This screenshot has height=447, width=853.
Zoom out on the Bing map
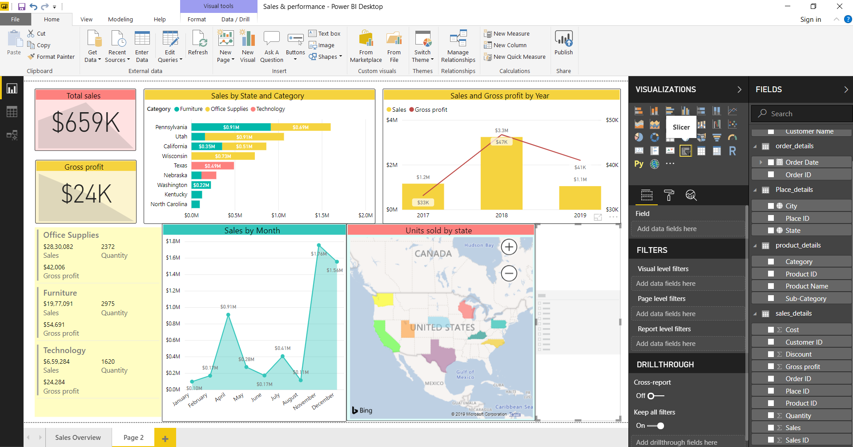click(x=509, y=273)
